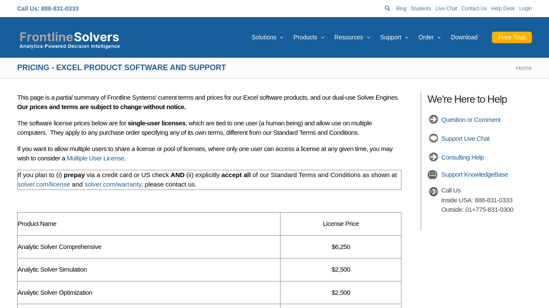Click the Free Trial button
This screenshot has height=308, width=549.
click(511, 37)
